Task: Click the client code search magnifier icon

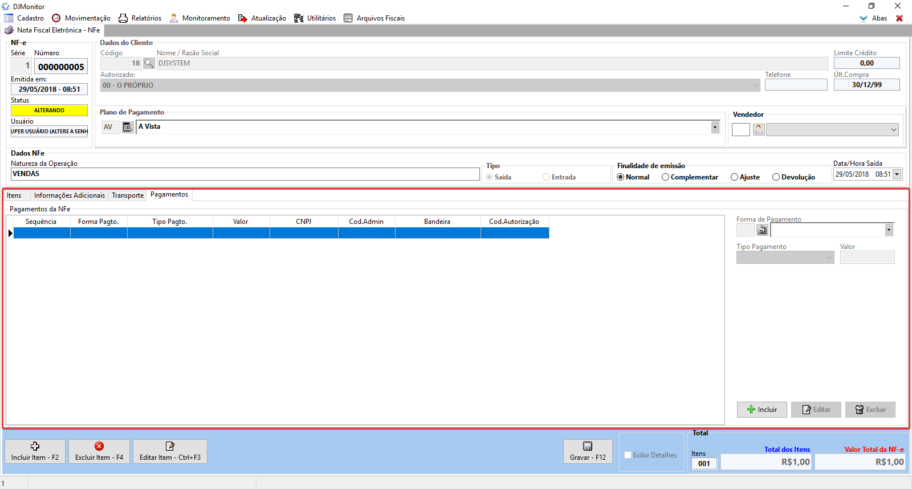Action: click(149, 63)
